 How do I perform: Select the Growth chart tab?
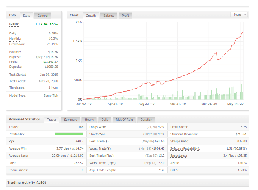pos(91,16)
